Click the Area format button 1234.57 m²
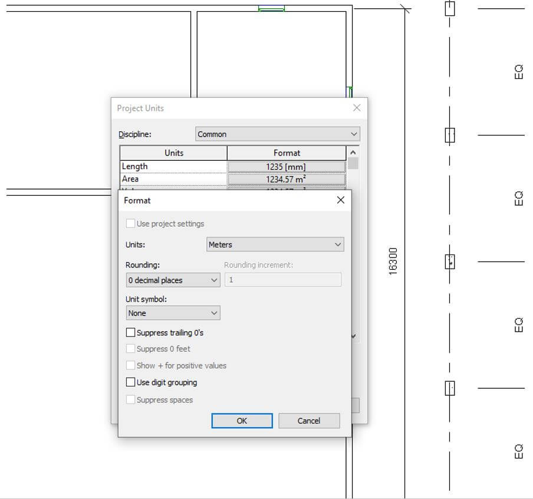 [287, 179]
